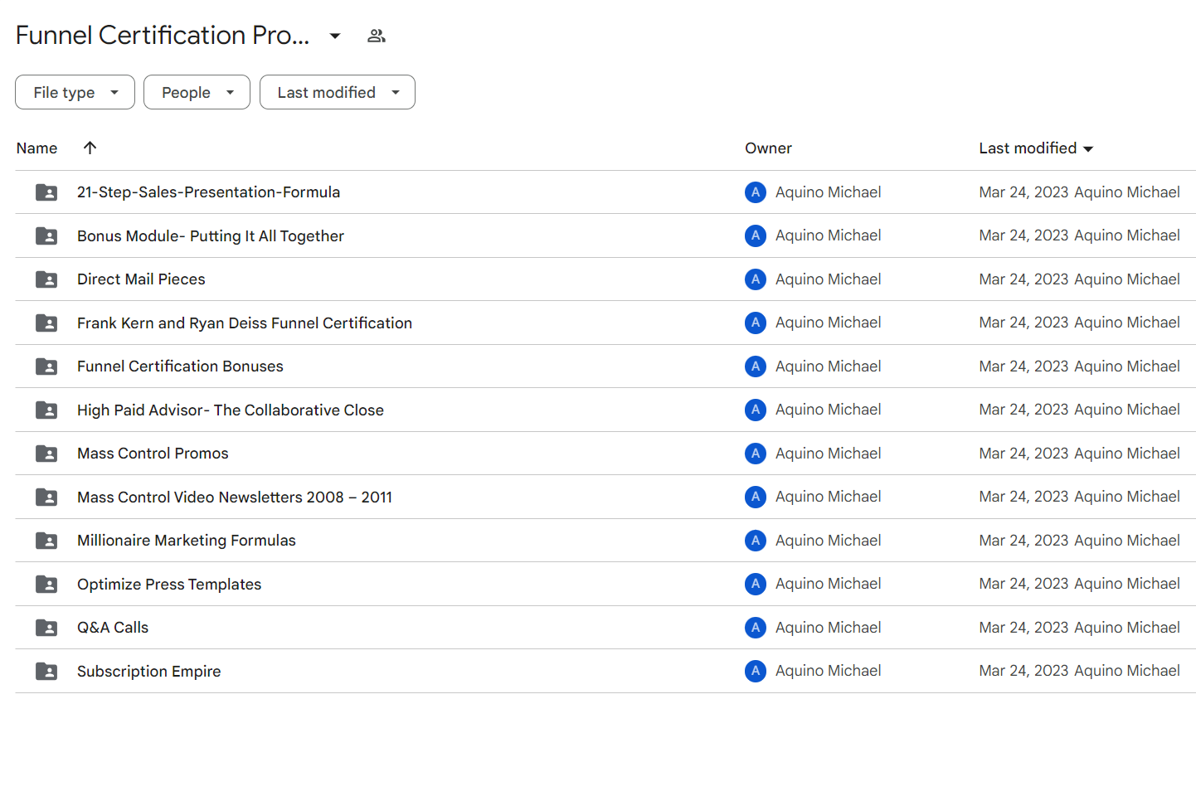The height and width of the screenshot is (801, 1196).
Task: Reverse sort order with the up arrow
Action: click(x=90, y=148)
